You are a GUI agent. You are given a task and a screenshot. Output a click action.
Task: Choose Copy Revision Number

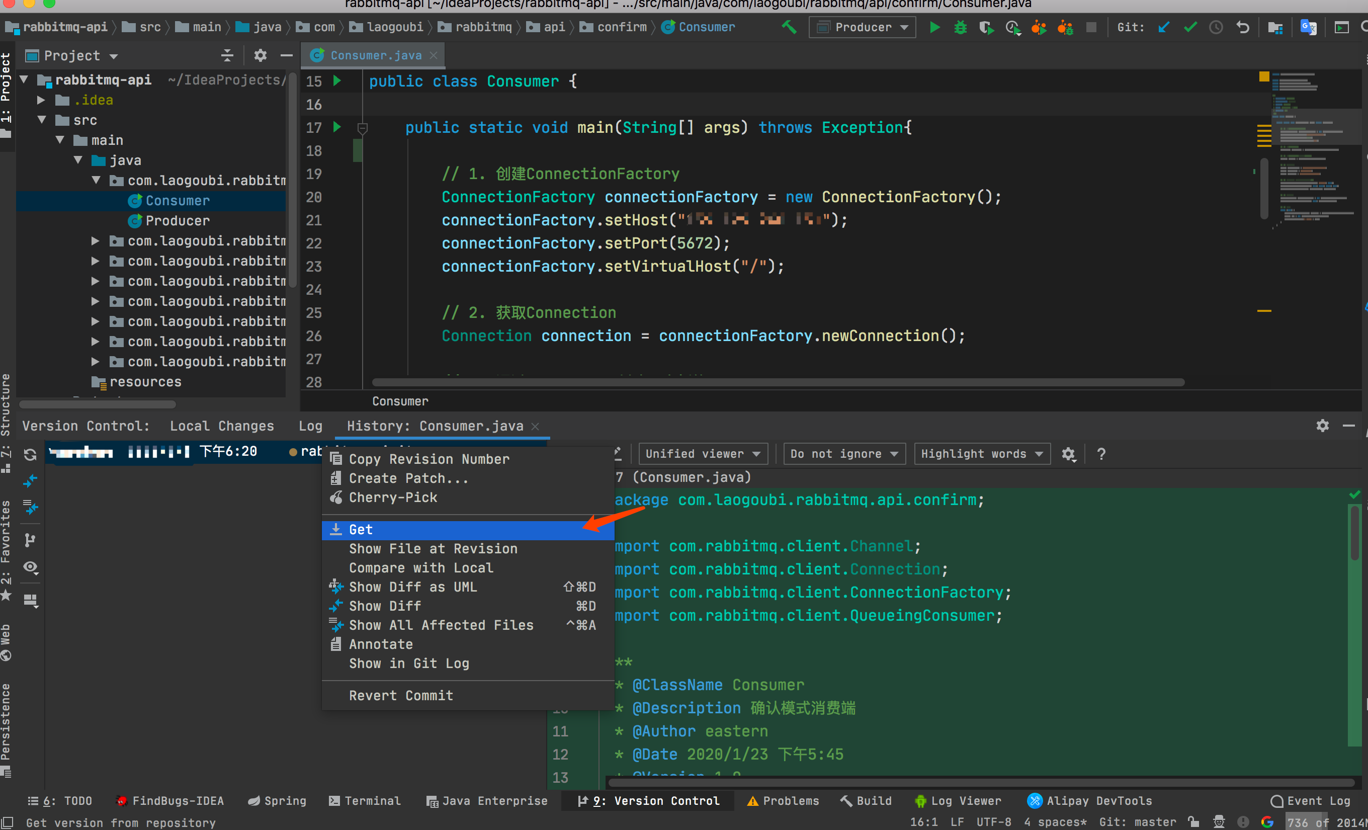pos(468,459)
